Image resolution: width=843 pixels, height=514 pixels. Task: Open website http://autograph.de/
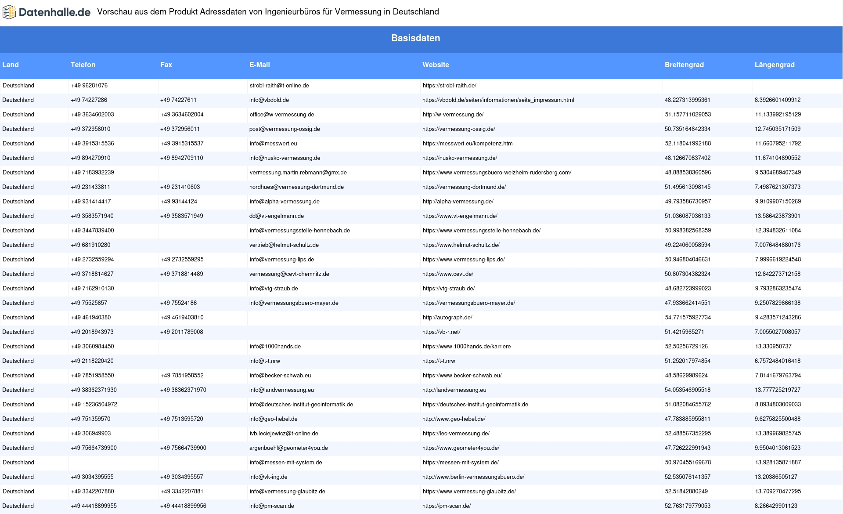pyautogui.click(x=447, y=318)
